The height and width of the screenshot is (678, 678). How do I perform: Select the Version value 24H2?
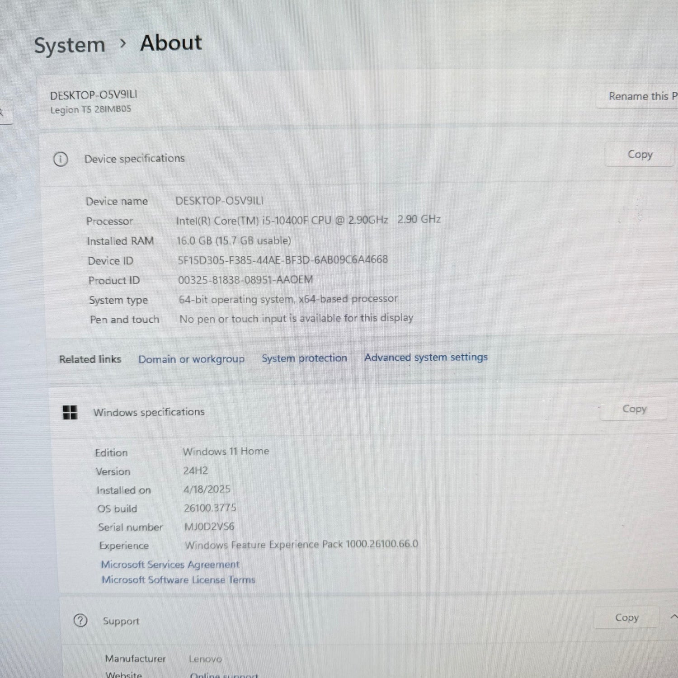pos(195,471)
